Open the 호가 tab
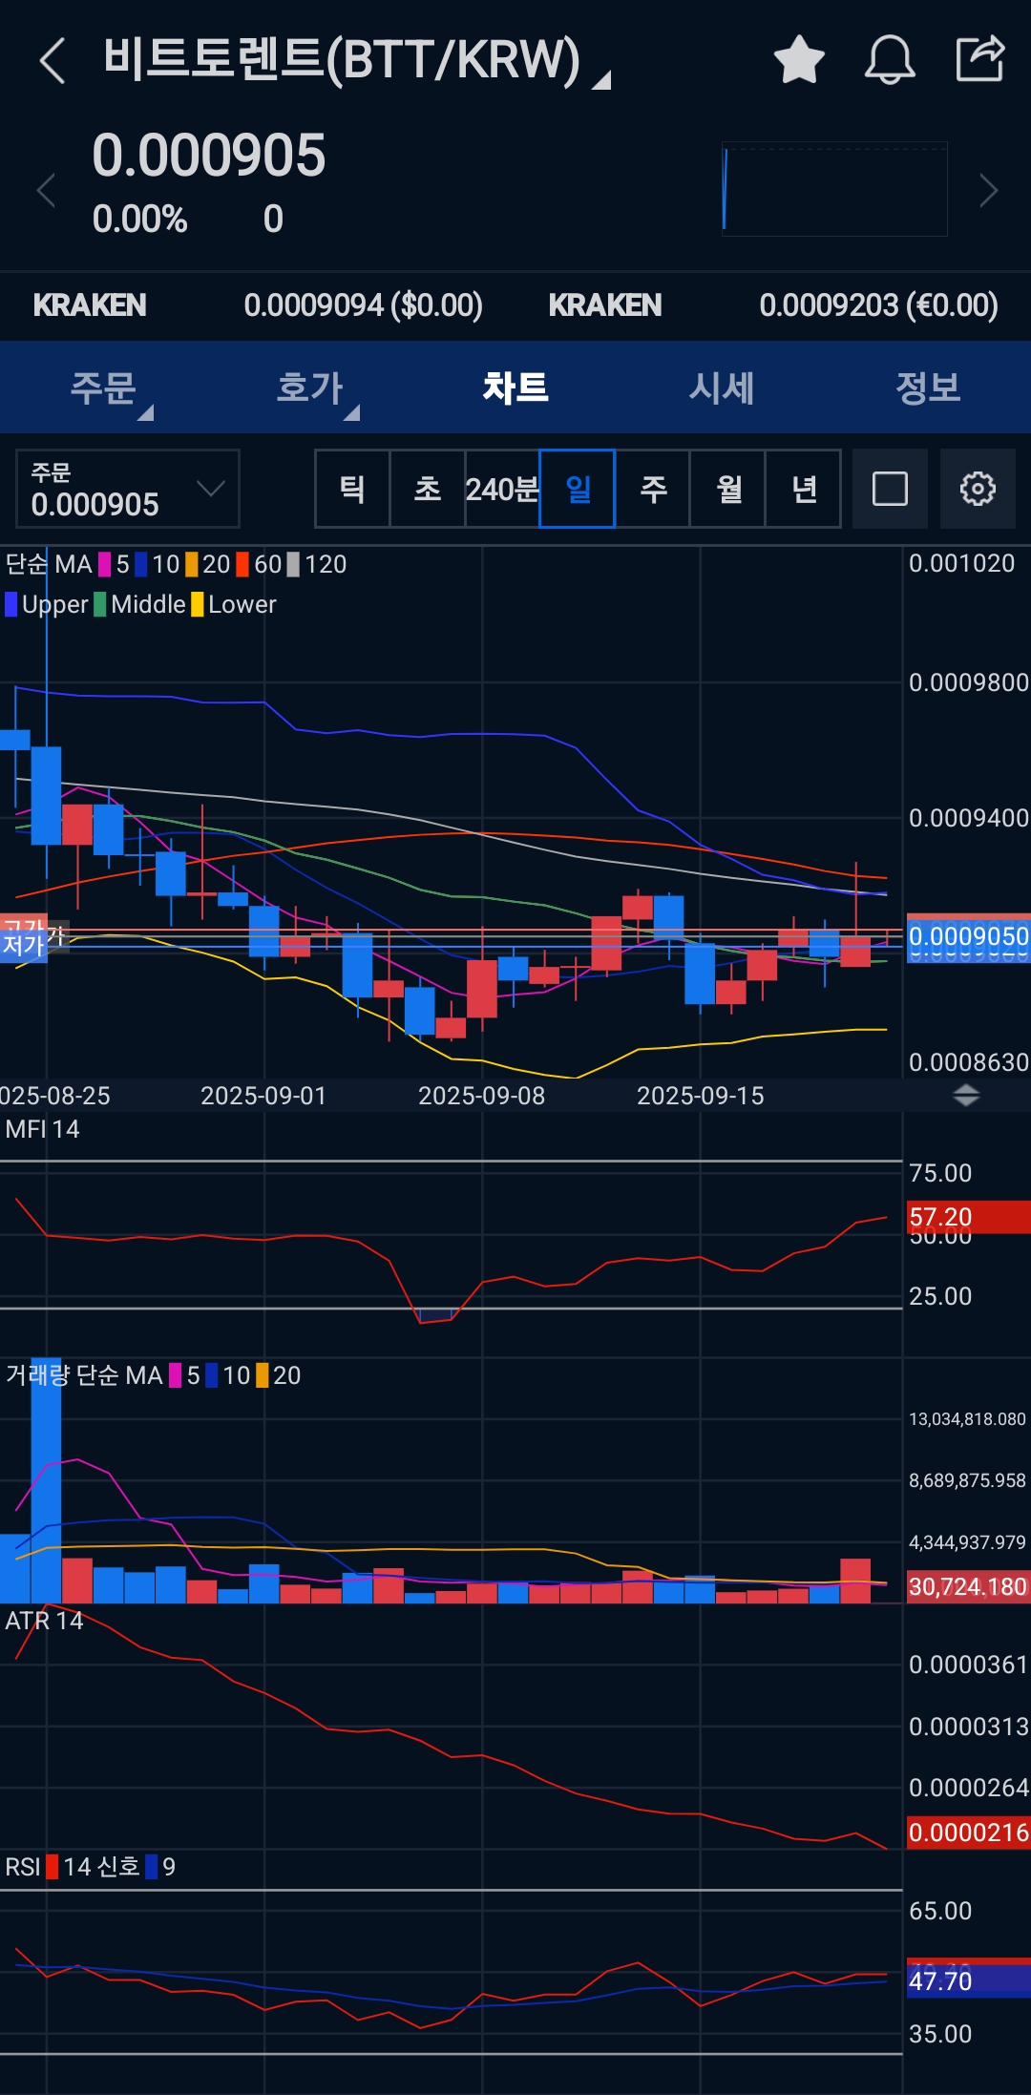 (x=309, y=388)
